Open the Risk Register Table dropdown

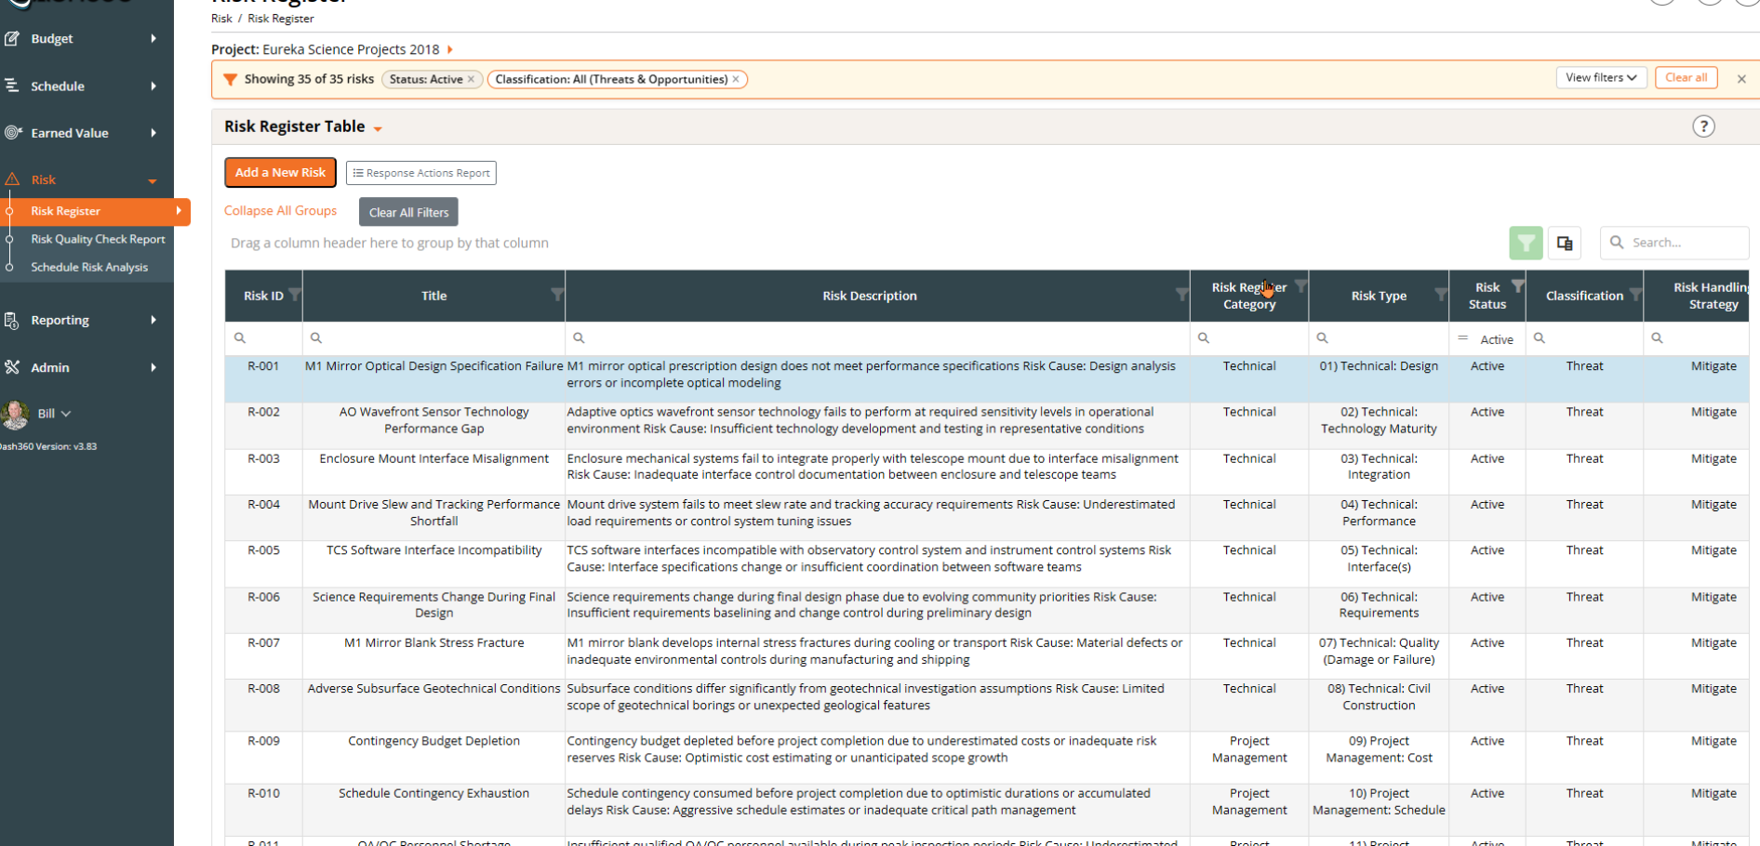pos(378,129)
